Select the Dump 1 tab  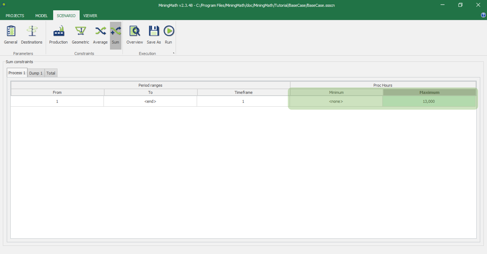point(36,73)
